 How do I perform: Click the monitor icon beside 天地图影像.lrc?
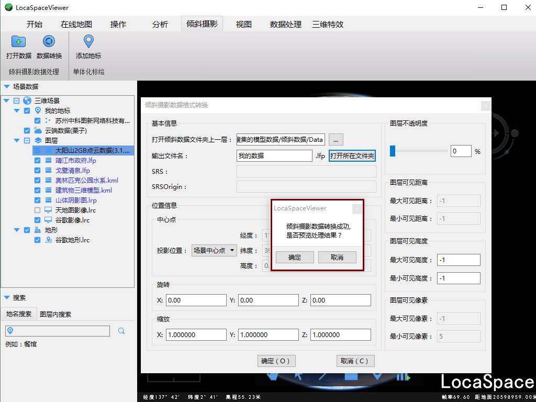[48, 210]
